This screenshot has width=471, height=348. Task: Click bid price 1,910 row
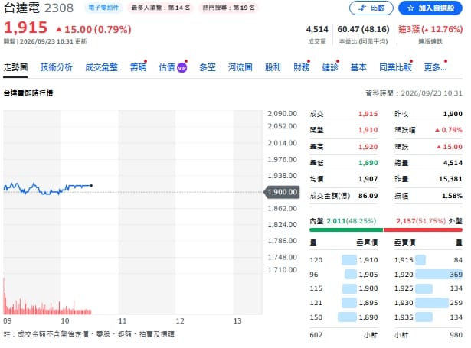(x=344, y=260)
